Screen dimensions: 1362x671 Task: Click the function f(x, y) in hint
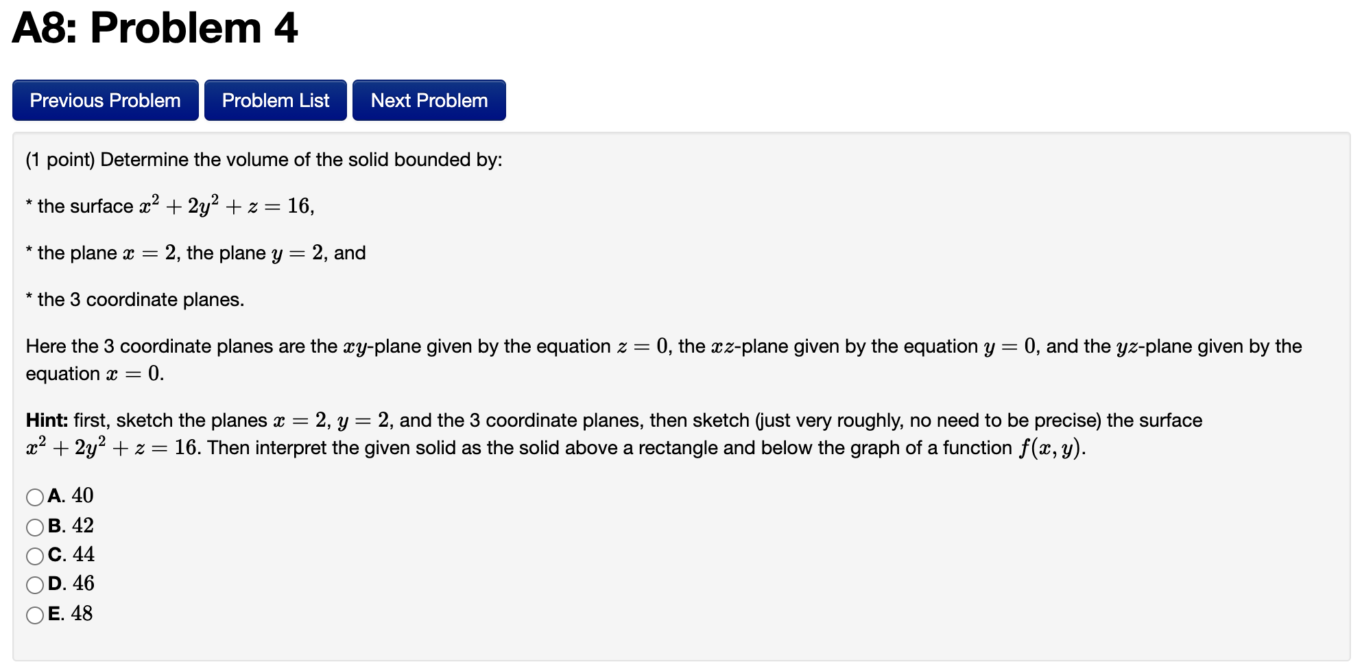(1051, 448)
